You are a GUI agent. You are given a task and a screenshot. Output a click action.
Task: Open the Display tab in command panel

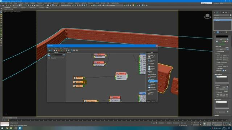click(x=226, y=13)
